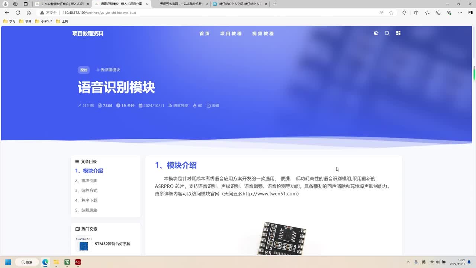Open the 项目 bookmarks folder
The height and width of the screenshot is (268, 476).
pyautogui.click(x=25, y=21)
